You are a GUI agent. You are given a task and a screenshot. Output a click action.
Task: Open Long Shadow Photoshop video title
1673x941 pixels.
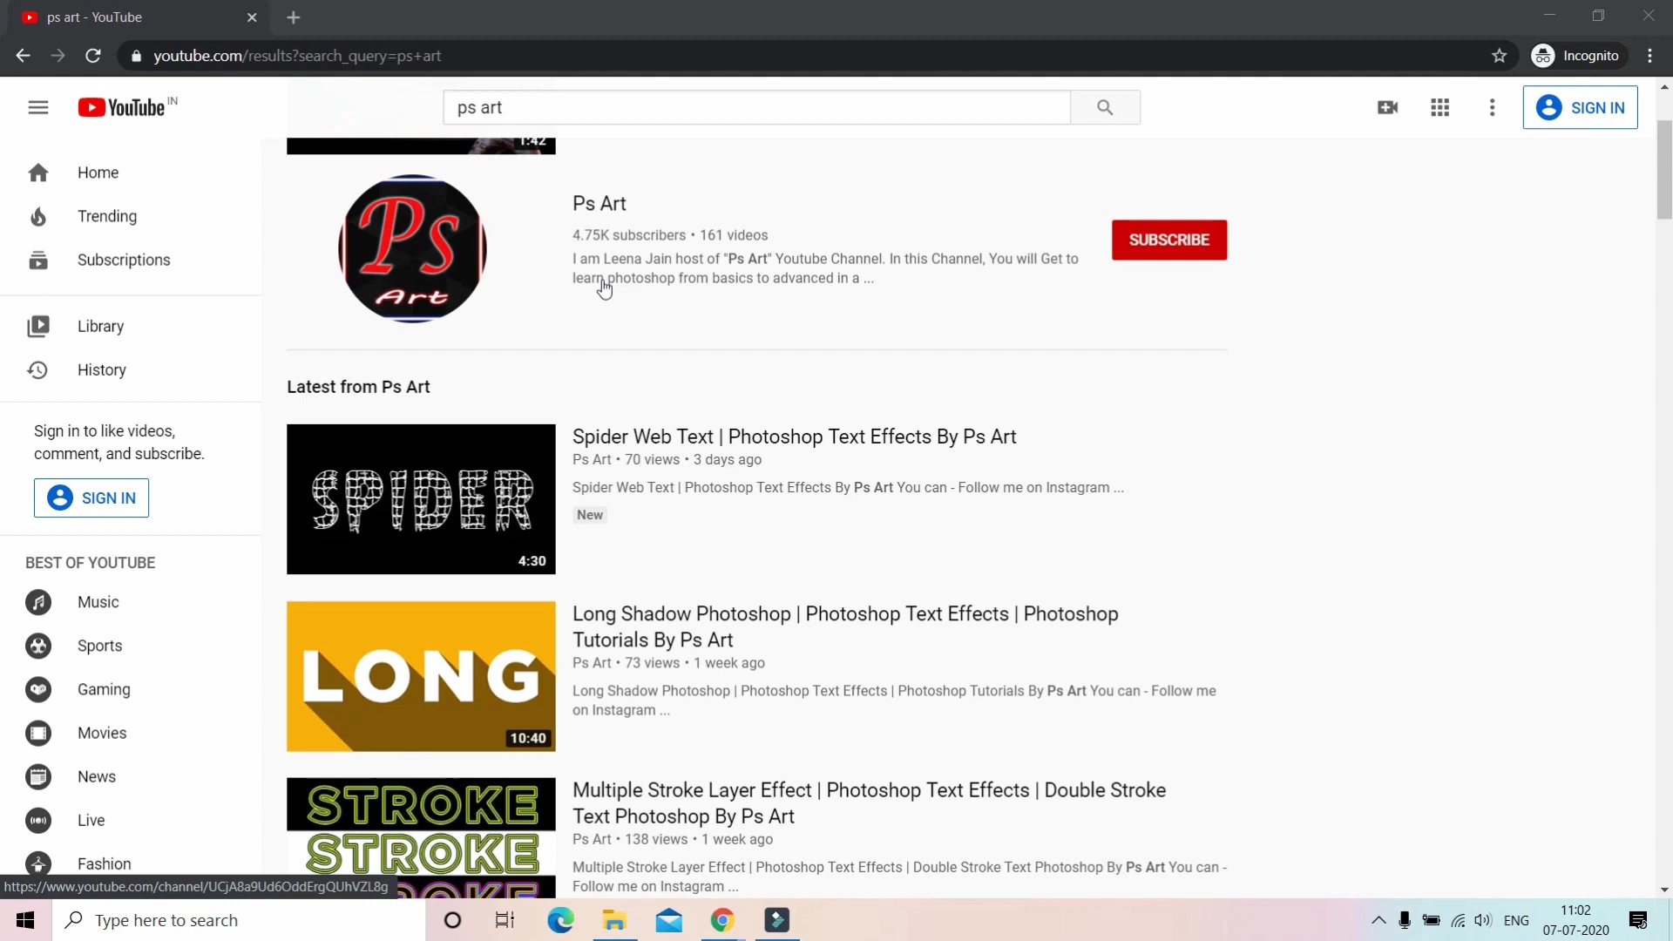click(845, 626)
